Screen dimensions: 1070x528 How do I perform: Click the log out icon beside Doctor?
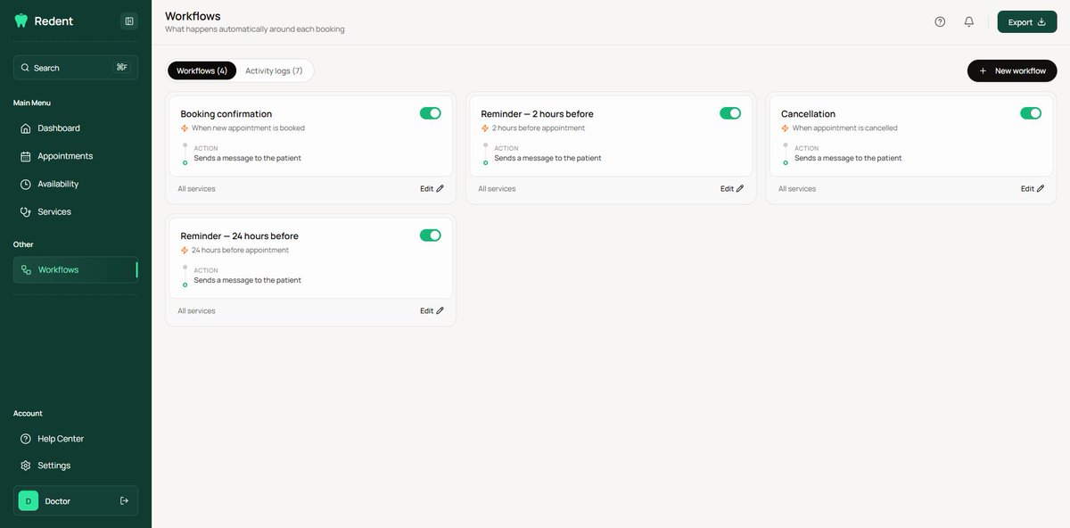124,501
